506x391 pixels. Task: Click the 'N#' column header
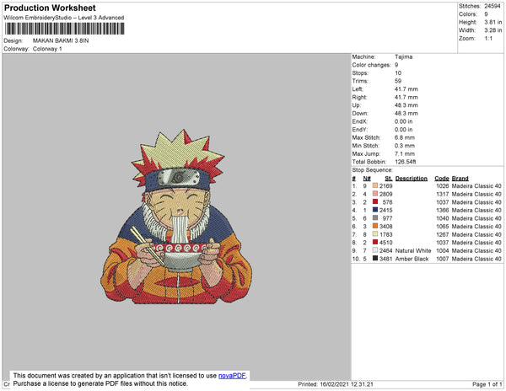[x=367, y=179]
